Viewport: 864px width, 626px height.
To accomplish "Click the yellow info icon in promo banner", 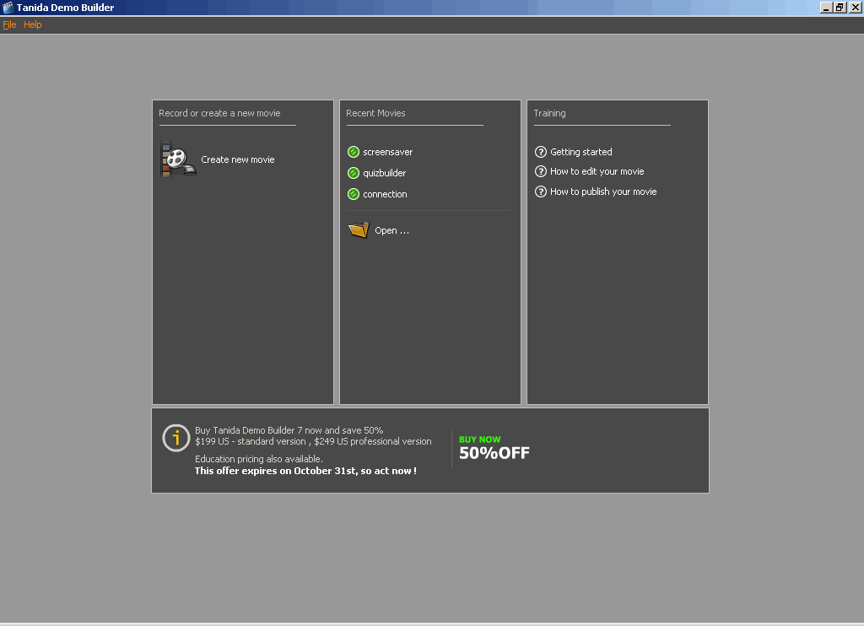I will [176, 438].
